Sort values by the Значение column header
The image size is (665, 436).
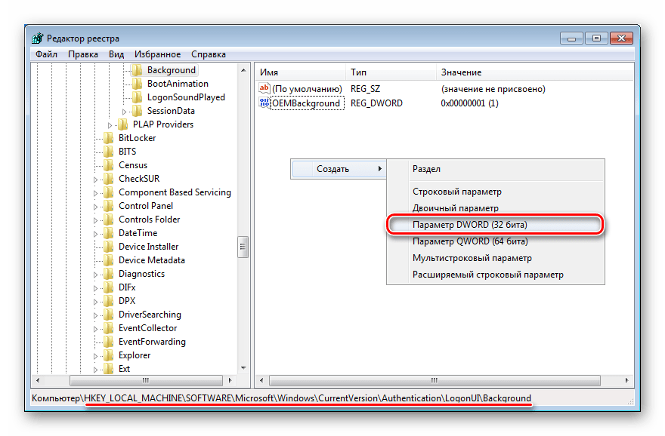(x=535, y=72)
